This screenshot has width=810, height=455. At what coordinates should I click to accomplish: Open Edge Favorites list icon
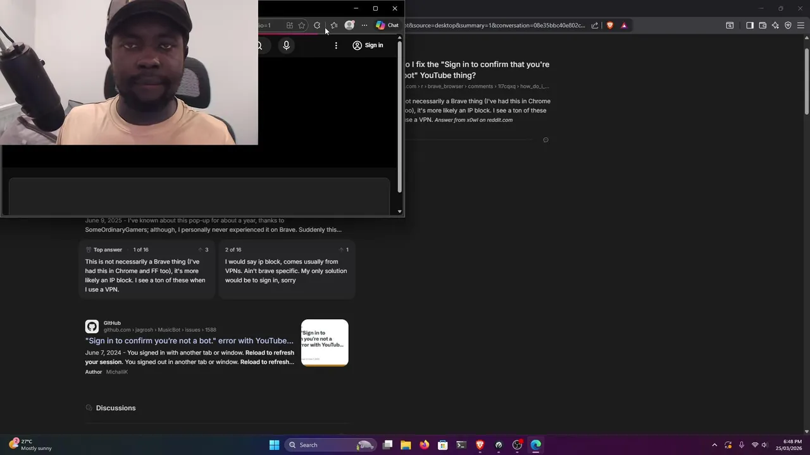334,25
